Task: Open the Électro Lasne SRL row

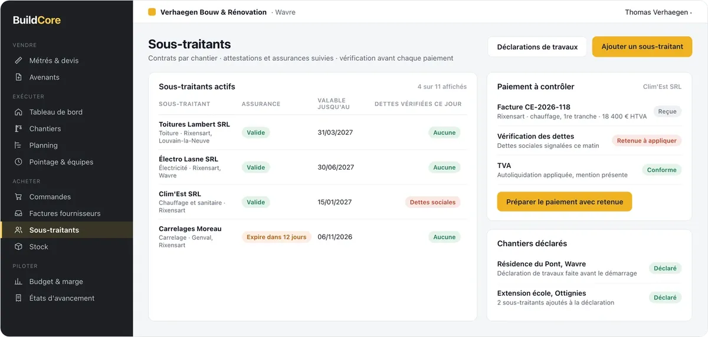Action: point(313,167)
